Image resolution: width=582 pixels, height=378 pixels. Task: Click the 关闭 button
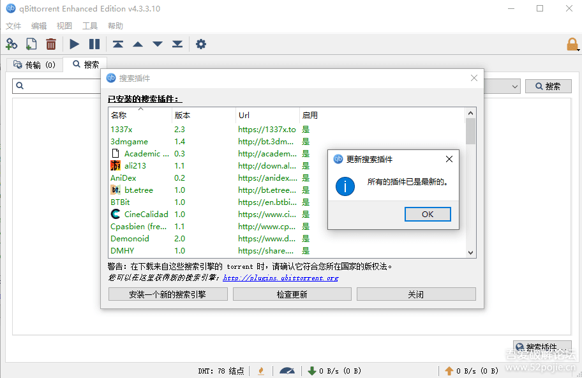[x=416, y=294]
